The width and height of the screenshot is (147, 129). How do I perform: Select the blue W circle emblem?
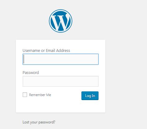tap(61, 21)
